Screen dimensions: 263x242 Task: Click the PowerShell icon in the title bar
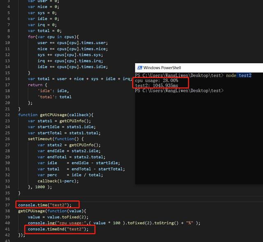point(140,68)
